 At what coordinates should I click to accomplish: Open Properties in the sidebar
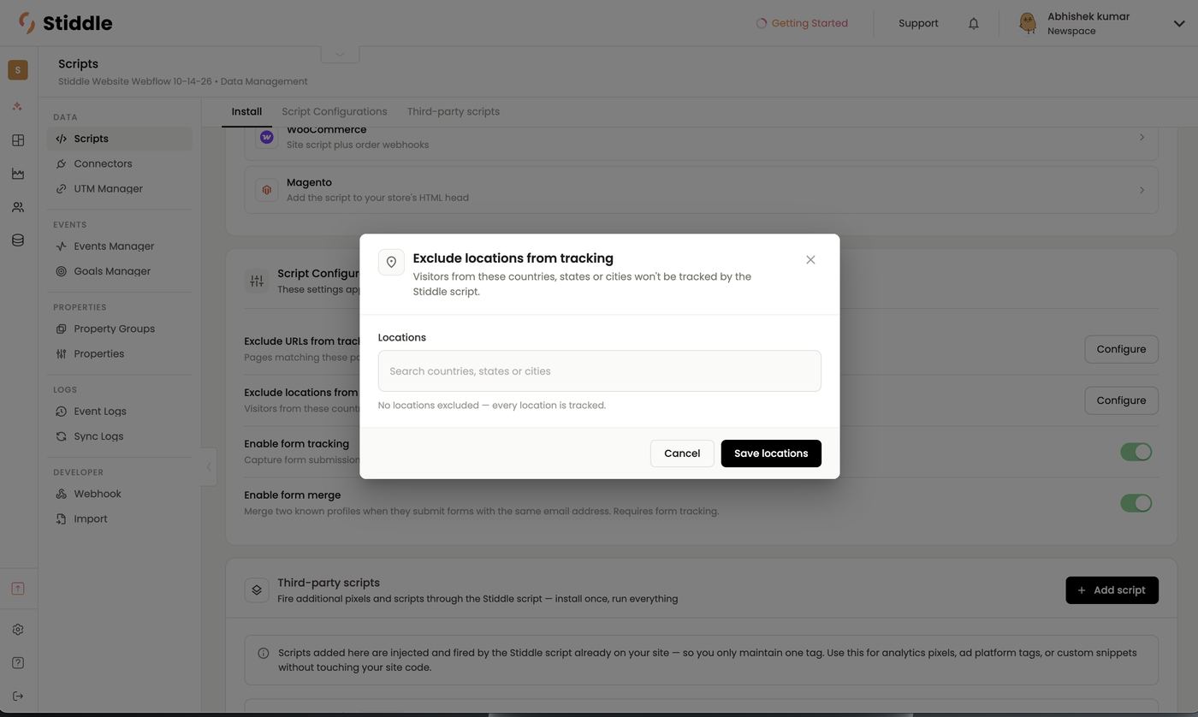[x=120, y=353]
